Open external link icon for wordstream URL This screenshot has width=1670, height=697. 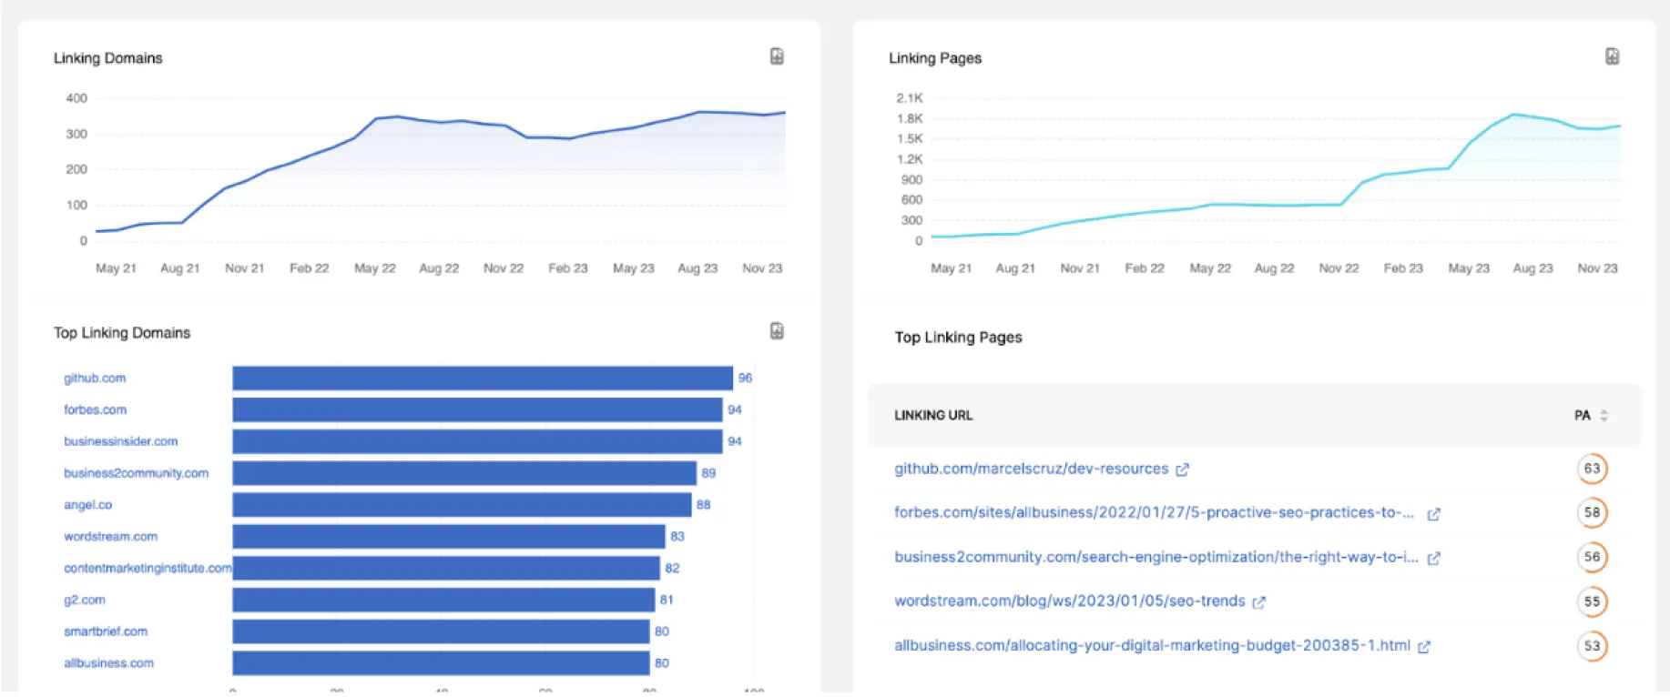pyautogui.click(x=1258, y=602)
